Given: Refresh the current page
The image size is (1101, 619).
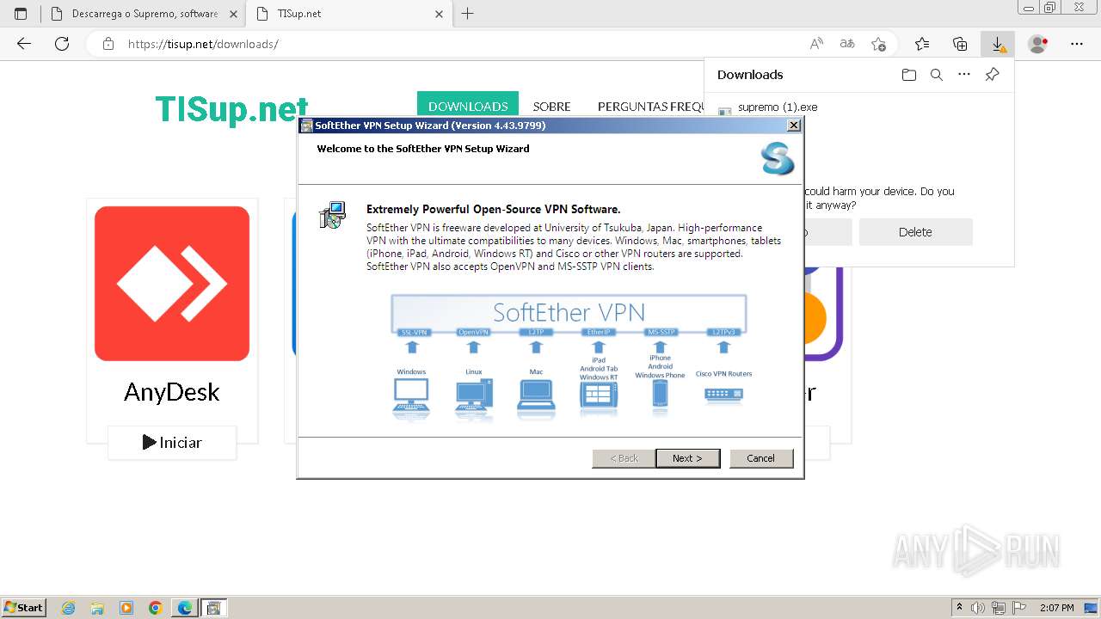Looking at the screenshot, I should [x=62, y=44].
